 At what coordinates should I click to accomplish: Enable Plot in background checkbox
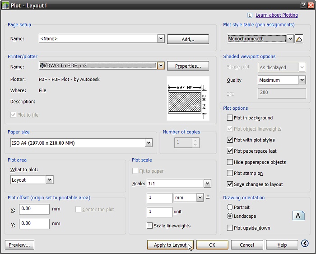(x=230, y=118)
